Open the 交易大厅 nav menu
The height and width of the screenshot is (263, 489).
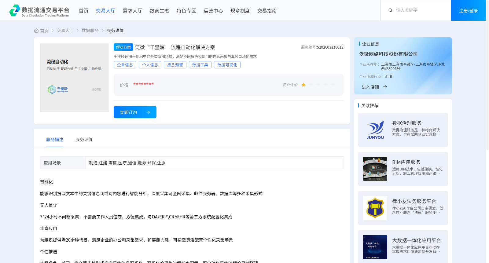point(106,11)
